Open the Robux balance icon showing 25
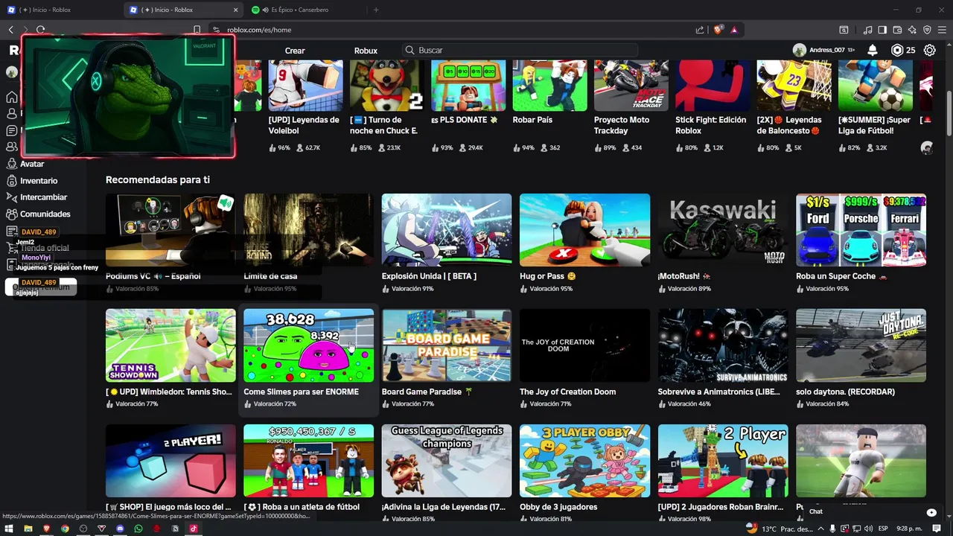The image size is (953, 536). (x=903, y=50)
